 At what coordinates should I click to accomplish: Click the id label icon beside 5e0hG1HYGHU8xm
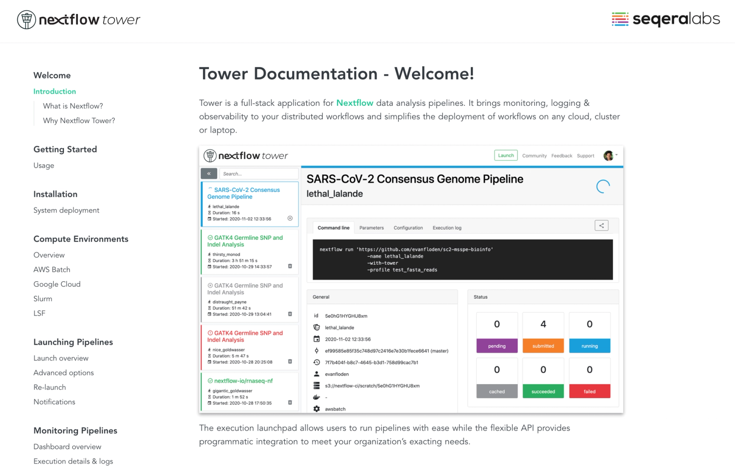click(316, 316)
